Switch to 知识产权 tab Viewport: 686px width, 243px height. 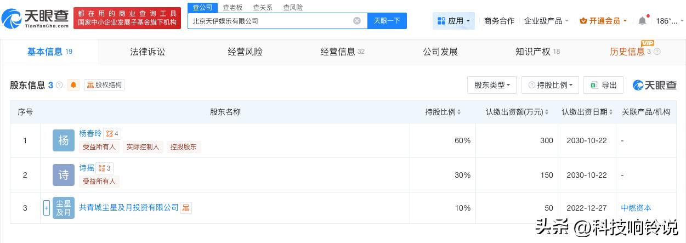(x=537, y=52)
